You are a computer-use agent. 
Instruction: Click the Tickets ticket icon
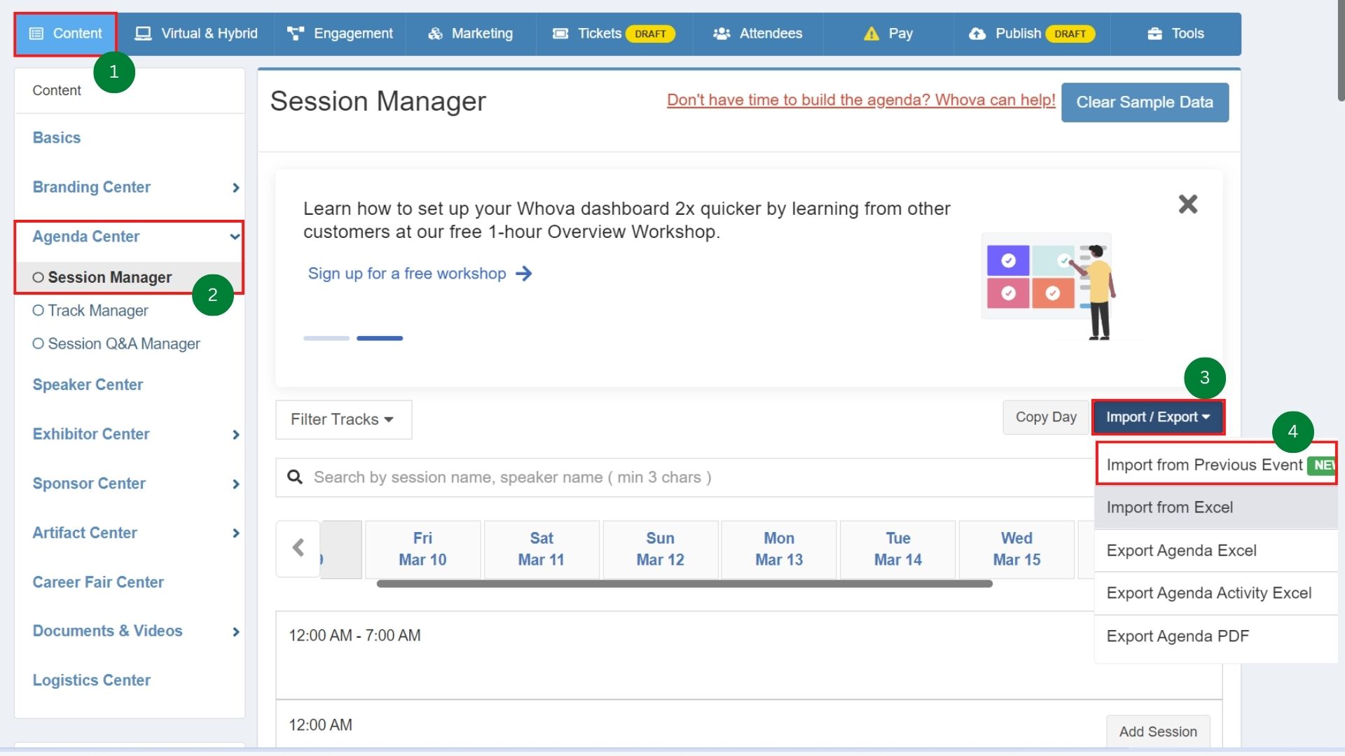pos(560,34)
